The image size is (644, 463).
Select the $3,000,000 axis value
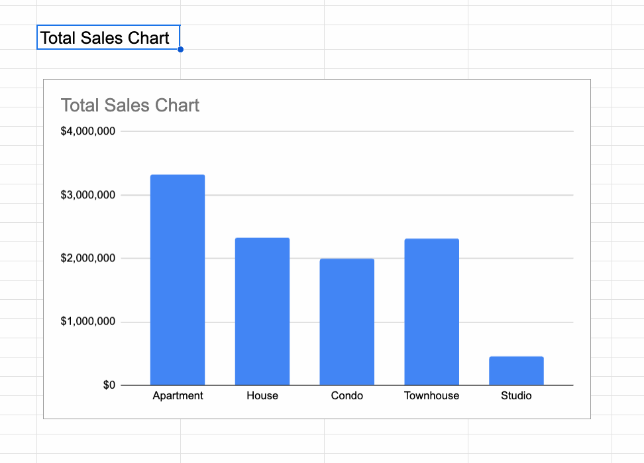coord(88,195)
